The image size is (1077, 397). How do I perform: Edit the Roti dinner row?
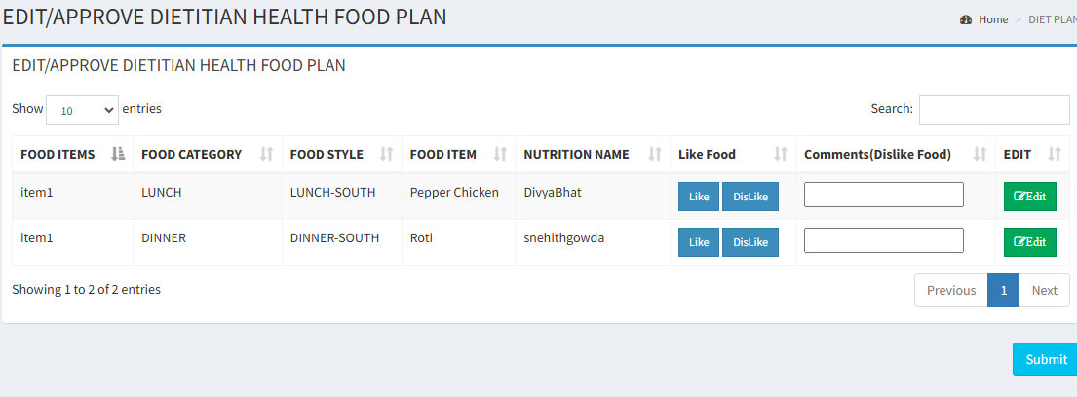tap(1029, 242)
